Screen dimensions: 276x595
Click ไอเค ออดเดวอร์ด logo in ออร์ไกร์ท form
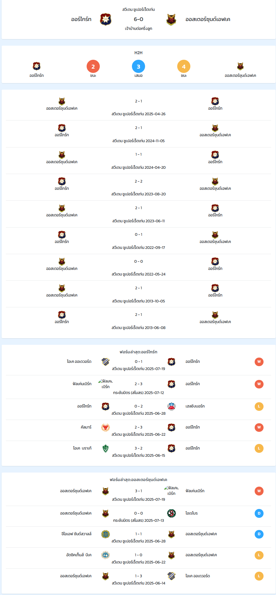pos(105,362)
